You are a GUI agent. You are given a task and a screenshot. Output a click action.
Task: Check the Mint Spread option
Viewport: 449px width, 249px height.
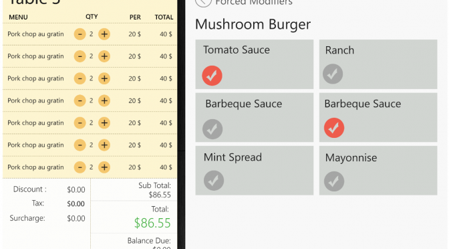click(214, 181)
